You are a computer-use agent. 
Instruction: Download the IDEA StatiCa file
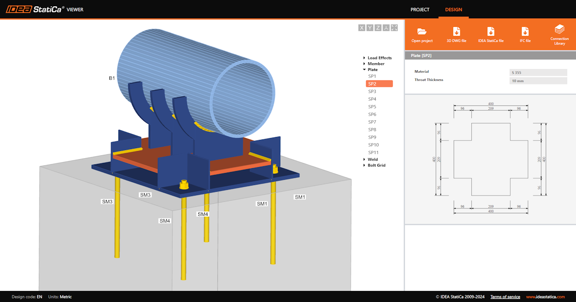pyautogui.click(x=491, y=32)
